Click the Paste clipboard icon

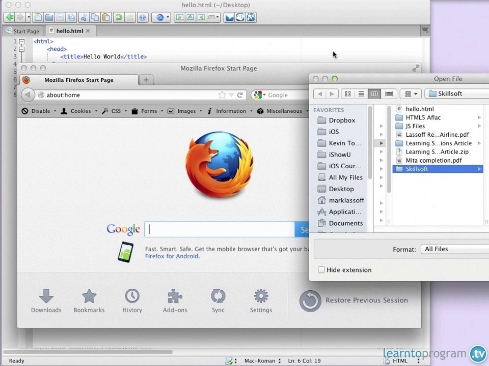pos(106,17)
